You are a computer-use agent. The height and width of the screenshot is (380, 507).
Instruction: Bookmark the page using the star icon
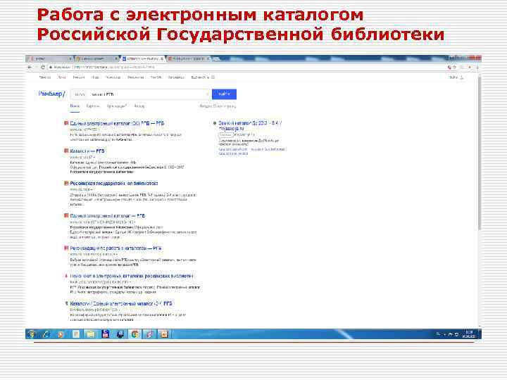pos(454,68)
